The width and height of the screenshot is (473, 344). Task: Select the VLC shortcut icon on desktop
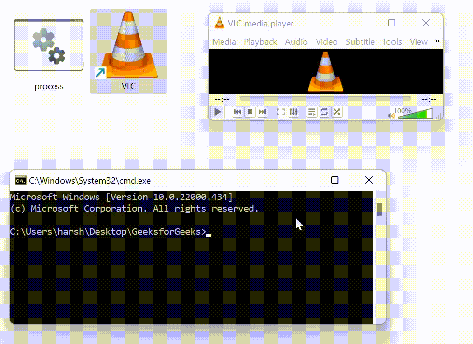point(128,45)
